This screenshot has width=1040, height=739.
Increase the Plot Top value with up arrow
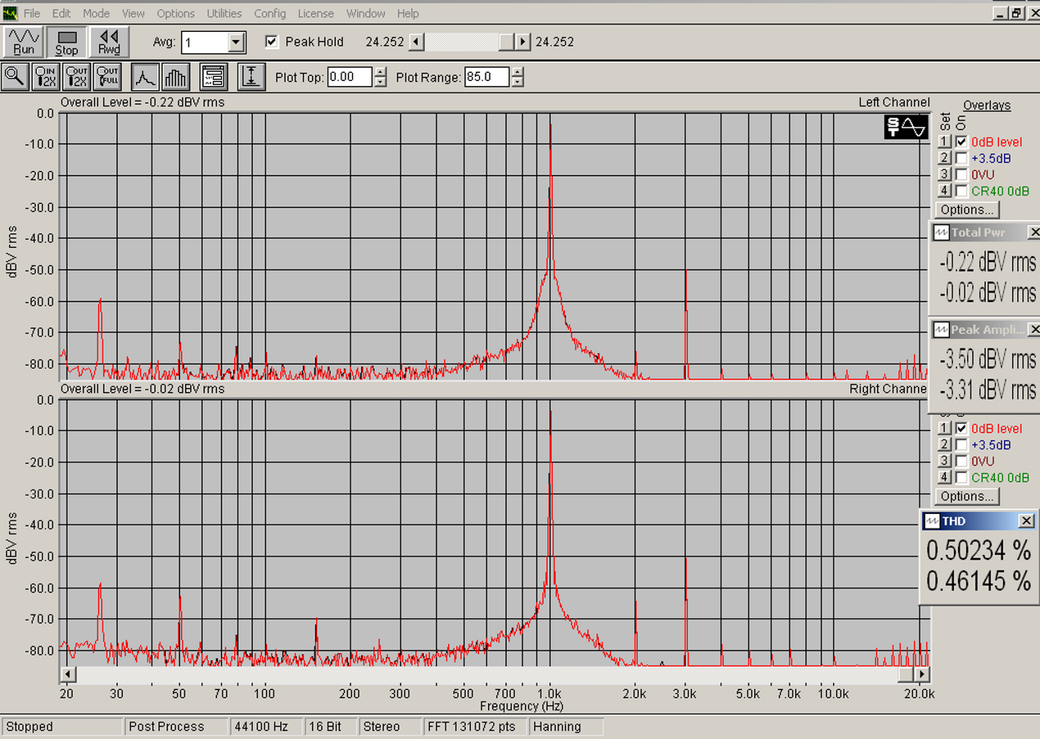point(380,72)
